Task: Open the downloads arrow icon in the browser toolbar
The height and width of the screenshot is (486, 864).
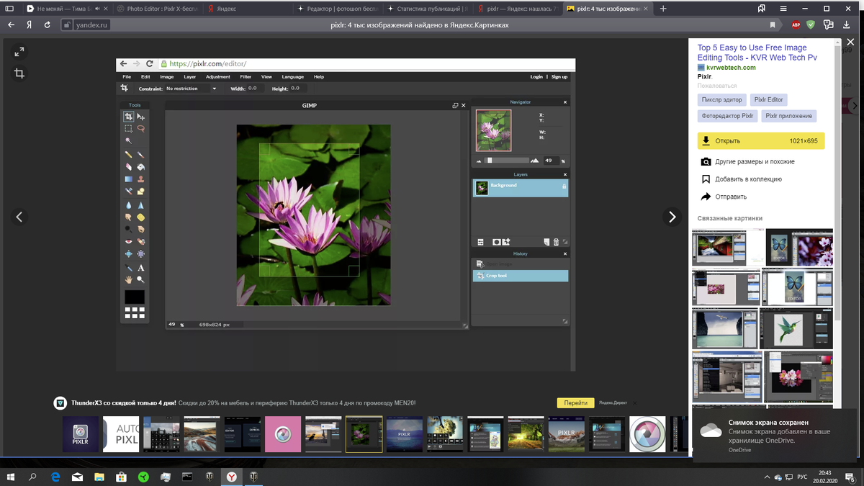Action: [846, 24]
